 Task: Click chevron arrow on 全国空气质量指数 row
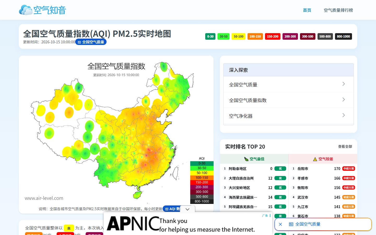point(344,99)
